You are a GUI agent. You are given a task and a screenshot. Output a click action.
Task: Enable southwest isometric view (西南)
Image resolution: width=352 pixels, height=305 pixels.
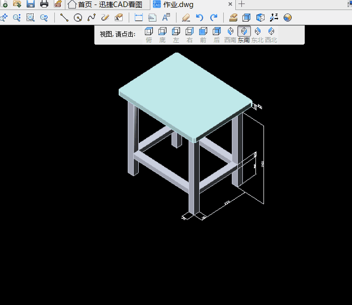(230, 32)
